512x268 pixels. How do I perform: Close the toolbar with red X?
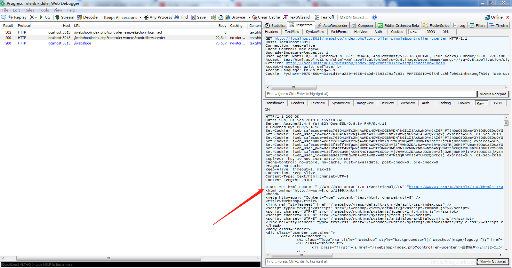point(508,17)
